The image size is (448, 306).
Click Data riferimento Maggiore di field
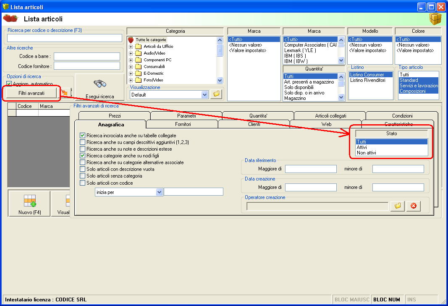tap(311, 169)
